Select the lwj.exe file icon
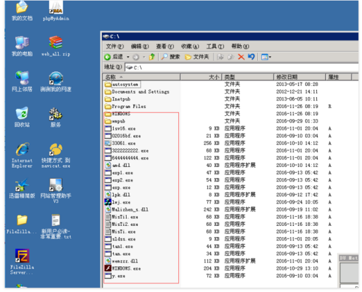The width and height of the screenshot is (362, 292). [x=118, y=202]
